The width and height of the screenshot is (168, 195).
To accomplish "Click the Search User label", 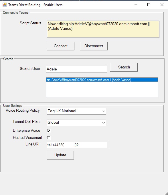I will pos(30,68).
